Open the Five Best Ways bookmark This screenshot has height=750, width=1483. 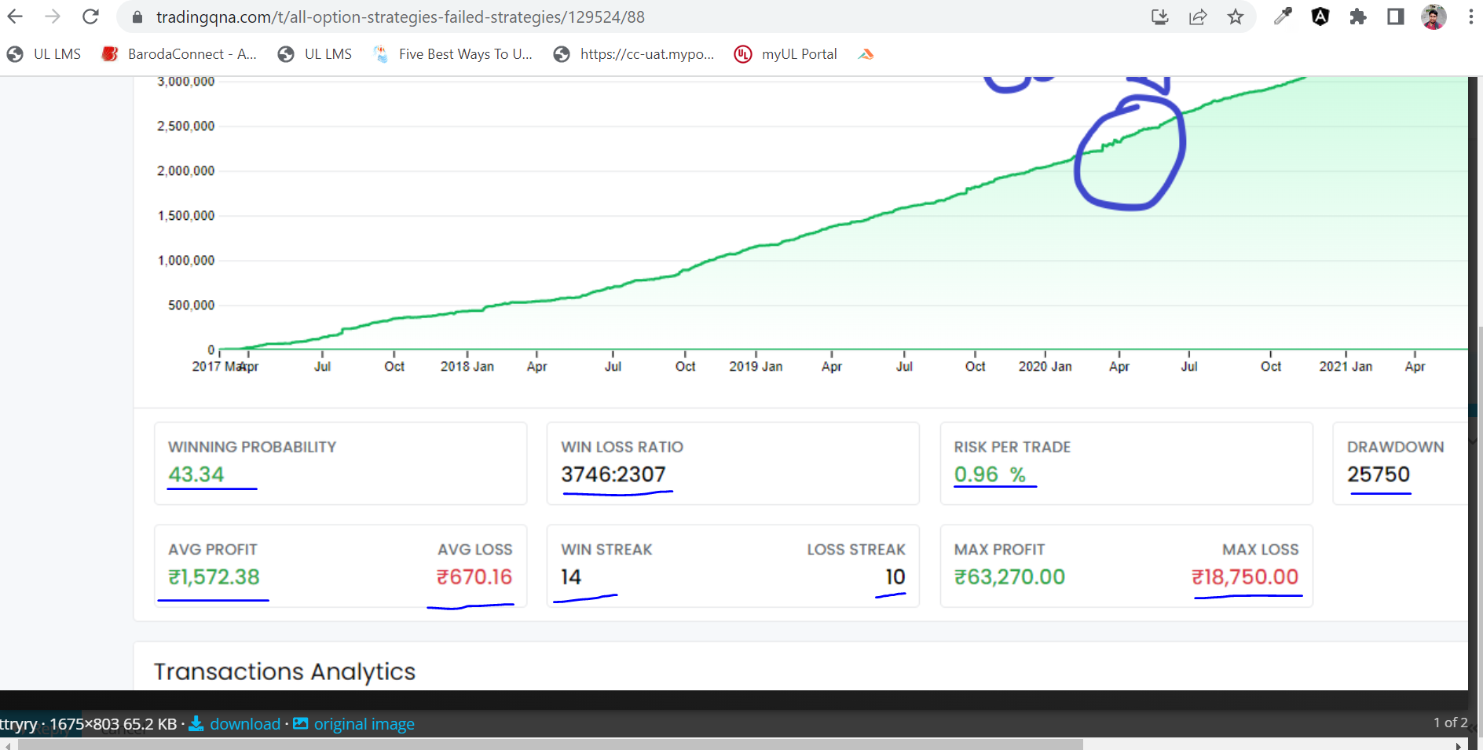453,54
